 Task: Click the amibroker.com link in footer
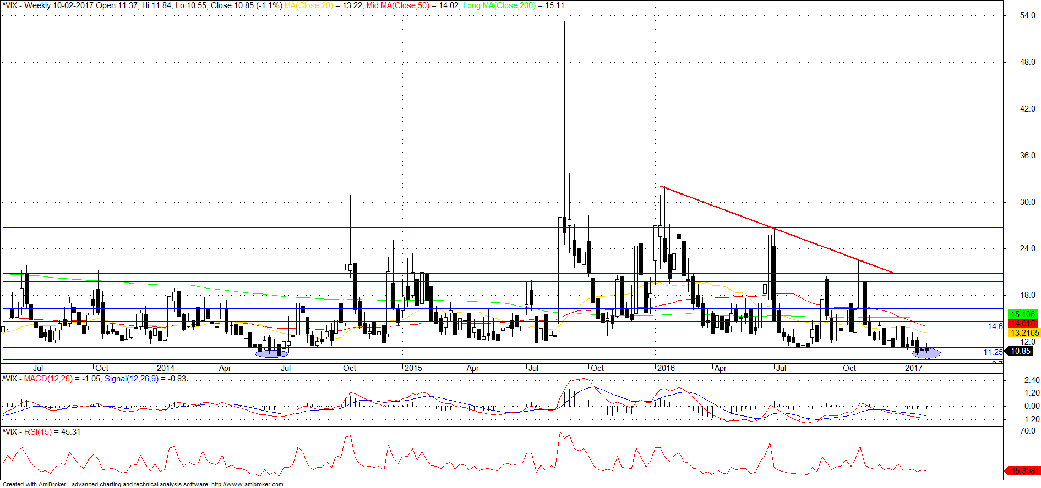tap(247, 484)
